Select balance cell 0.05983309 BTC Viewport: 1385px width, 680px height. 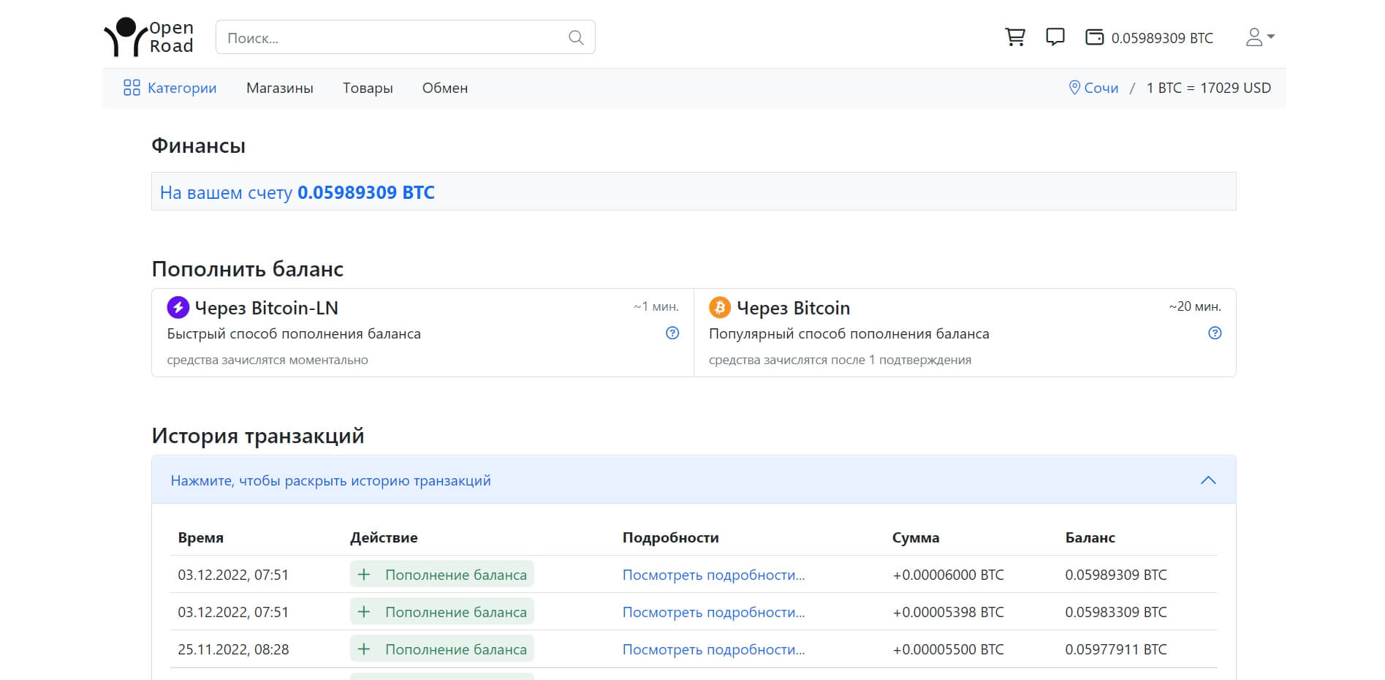(x=1116, y=612)
